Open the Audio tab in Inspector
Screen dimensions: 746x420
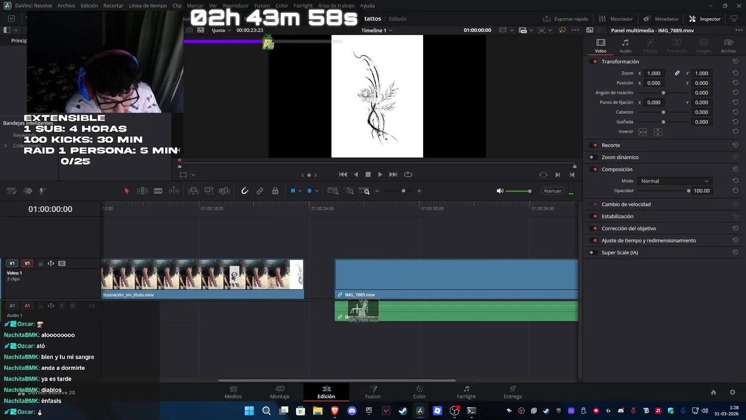(x=625, y=45)
